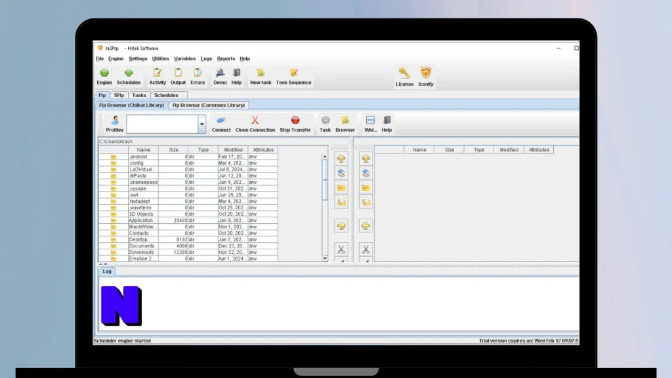Select the Documents folder row
This screenshot has height=378, width=672.
(188, 246)
